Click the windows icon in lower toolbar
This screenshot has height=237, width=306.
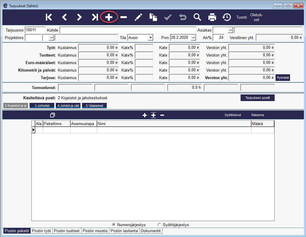(x=52, y=115)
